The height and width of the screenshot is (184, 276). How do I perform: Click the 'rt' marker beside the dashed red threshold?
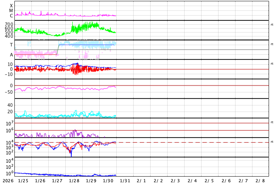coord(272,142)
